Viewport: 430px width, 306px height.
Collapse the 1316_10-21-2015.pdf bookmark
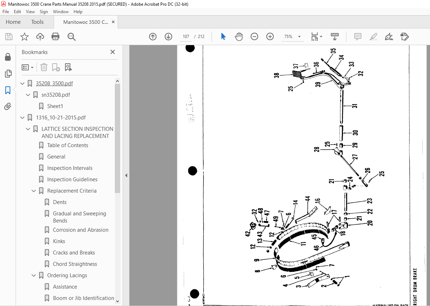[23, 118]
